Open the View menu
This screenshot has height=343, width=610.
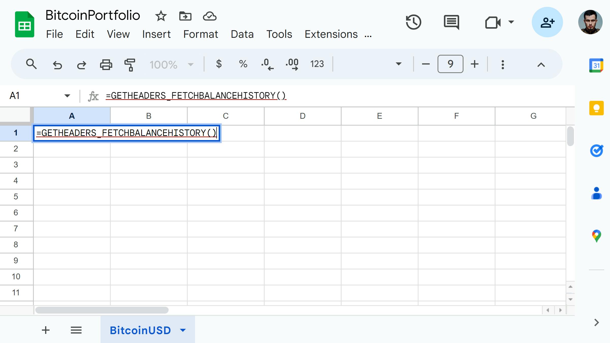(x=118, y=34)
